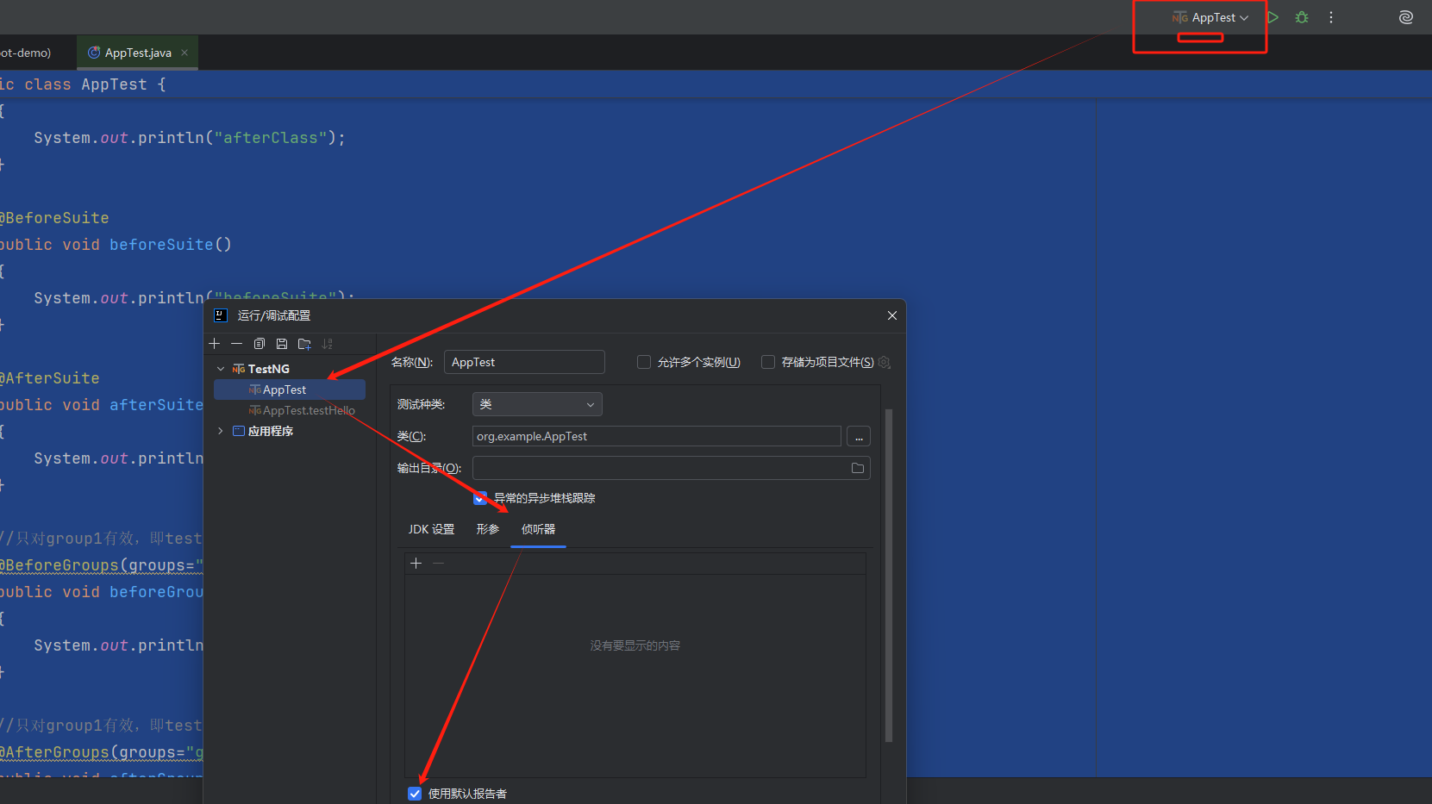Uncheck 异常的异步堆栈跟踪 checkbox
This screenshot has width=1432, height=804.
[480, 498]
